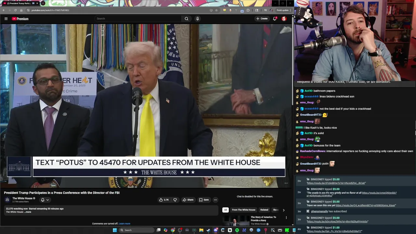
Task: Expand description with ...more
Action: tap(28, 212)
